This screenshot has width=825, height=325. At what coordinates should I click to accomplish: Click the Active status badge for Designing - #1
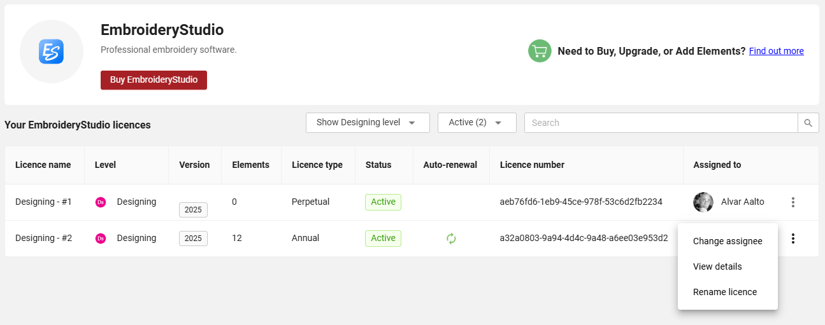click(x=383, y=202)
